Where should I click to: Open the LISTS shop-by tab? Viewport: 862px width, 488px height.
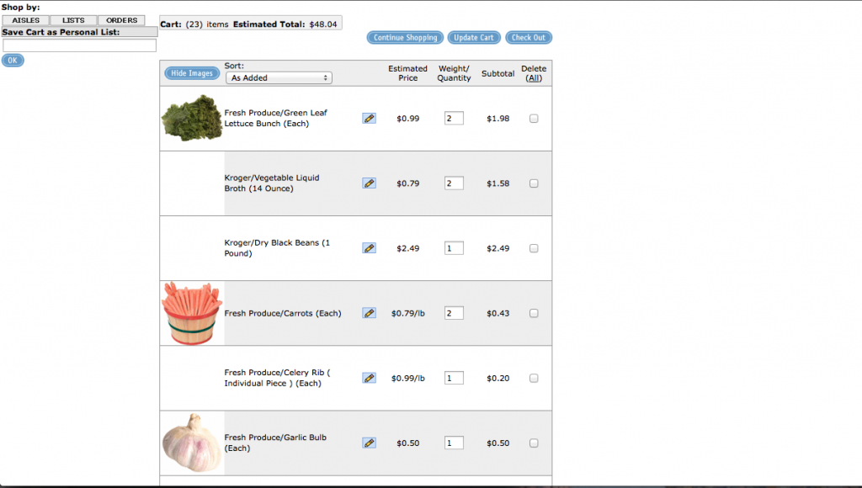(x=73, y=20)
